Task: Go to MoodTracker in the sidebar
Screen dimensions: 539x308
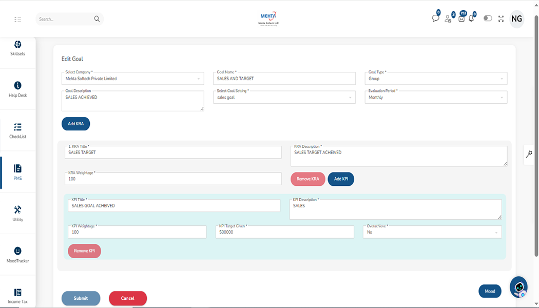Action: 17,255
